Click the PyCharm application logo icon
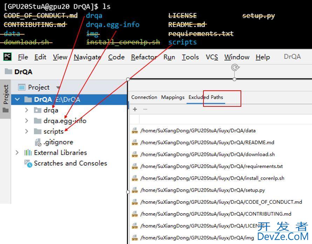The height and width of the screenshot is (244, 312). coord(7,57)
